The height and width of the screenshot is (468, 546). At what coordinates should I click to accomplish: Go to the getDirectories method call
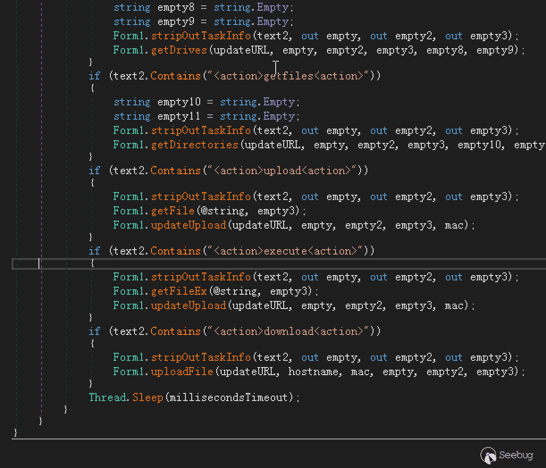coord(194,145)
